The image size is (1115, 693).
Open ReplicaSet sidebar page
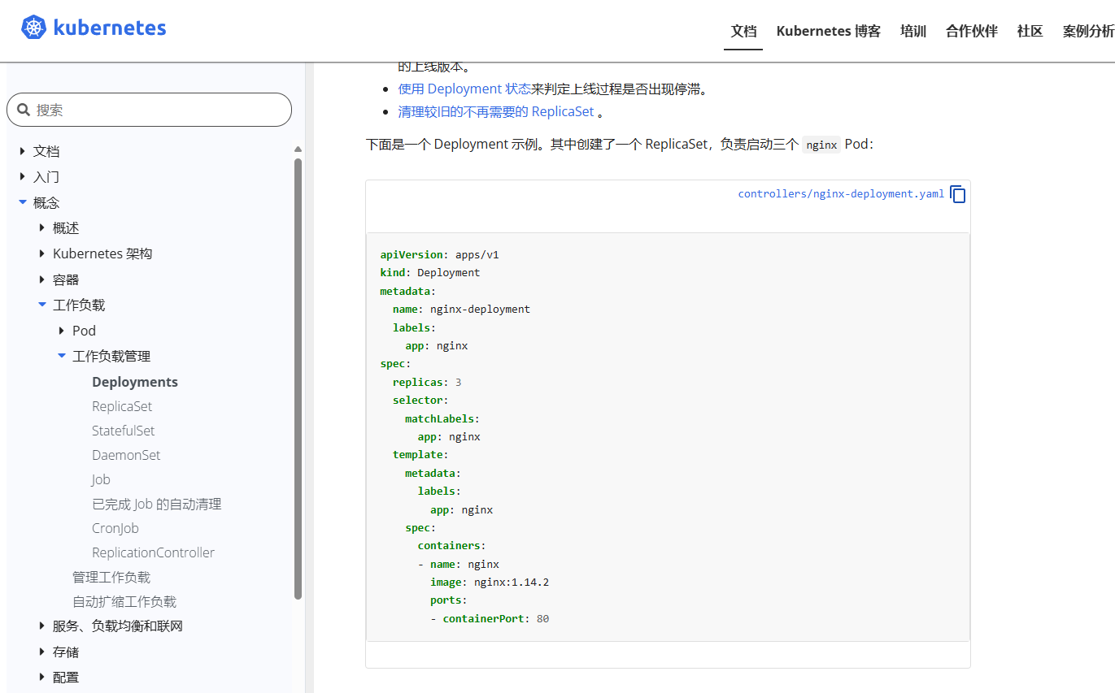[122, 406]
